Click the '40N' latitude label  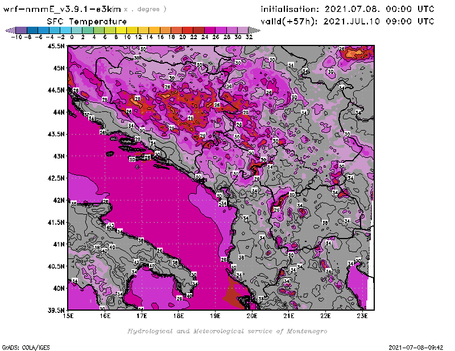tap(59, 289)
